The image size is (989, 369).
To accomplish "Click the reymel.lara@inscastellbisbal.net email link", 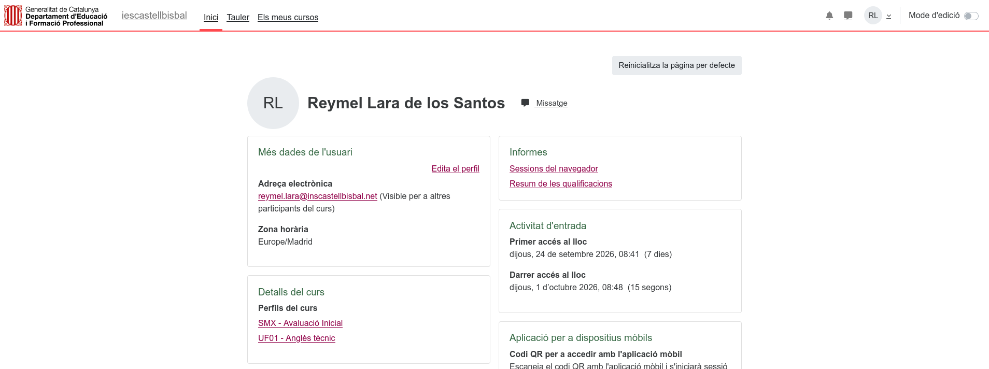I will [318, 196].
